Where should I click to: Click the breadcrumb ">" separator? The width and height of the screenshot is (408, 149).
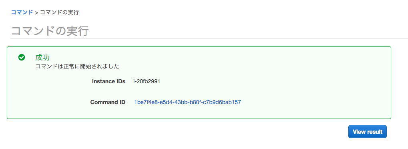[x=36, y=12]
